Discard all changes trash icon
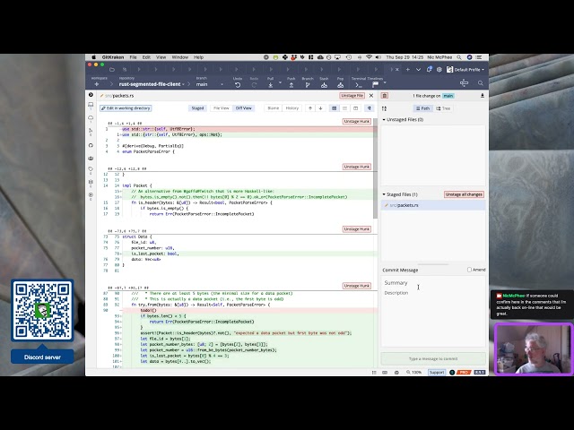The height and width of the screenshot is (430, 574). click(385, 96)
